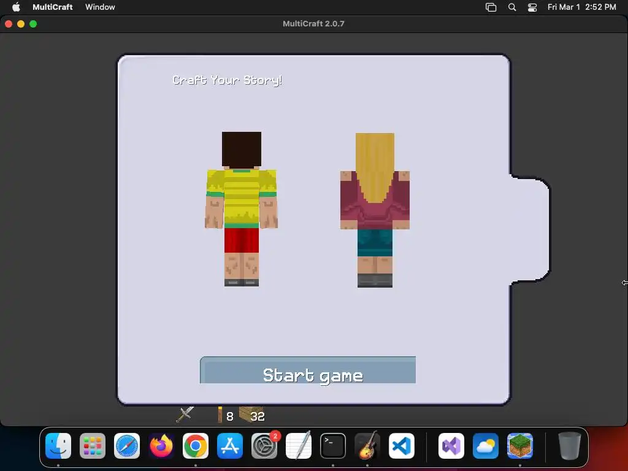
Task: Open TextEdit from the dock
Action: [299, 446]
